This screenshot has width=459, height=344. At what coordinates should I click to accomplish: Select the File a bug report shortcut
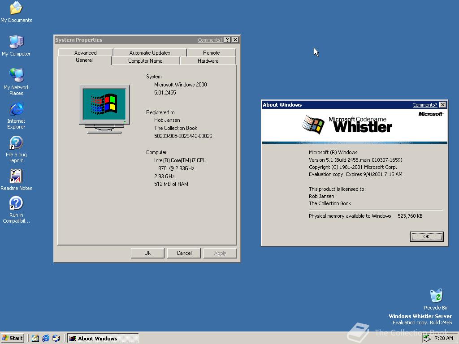coord(16,149)
